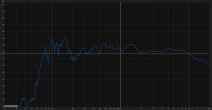Click the 300 label on frequency axis
This screenshot has width=212, height=110.
tap(85, 109)
